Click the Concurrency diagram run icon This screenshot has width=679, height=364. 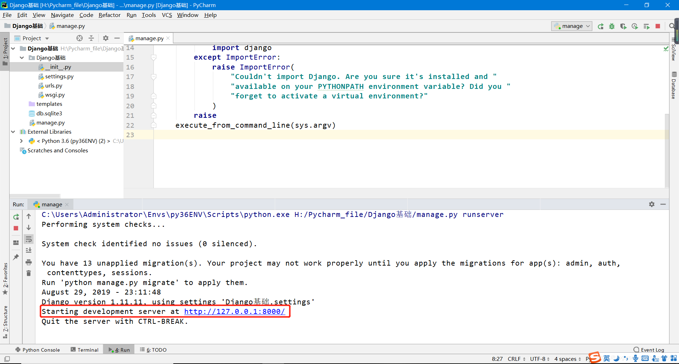tap(646, 26)
